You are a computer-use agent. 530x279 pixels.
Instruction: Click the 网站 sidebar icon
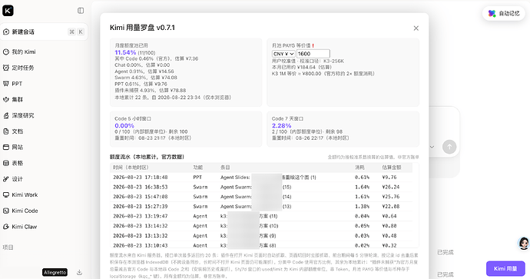pos(5,147)
